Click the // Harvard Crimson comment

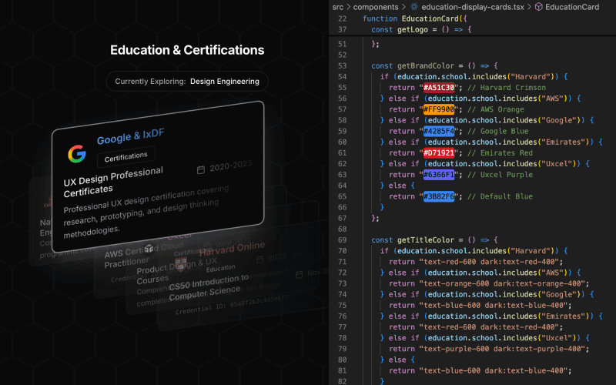click(x=507, y=88)
